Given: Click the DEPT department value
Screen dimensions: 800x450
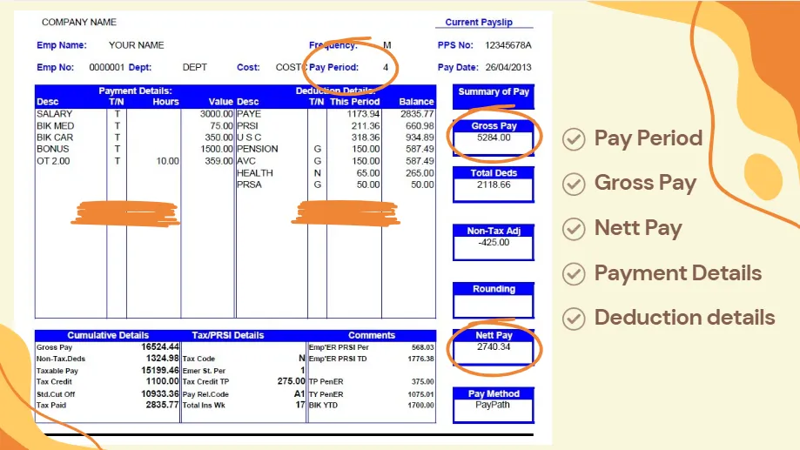Looking at the screenshot, I should click(x=194, y=67).
